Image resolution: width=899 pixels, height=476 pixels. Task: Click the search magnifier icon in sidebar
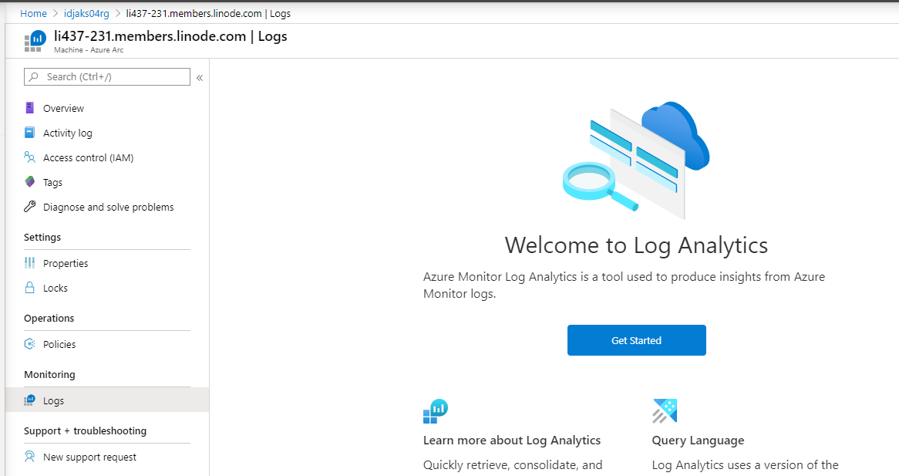(x=34, y=77)
